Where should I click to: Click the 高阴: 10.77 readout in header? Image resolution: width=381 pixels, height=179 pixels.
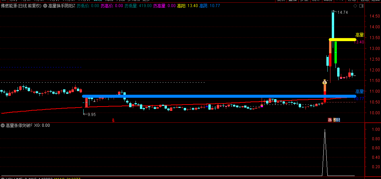coord(210,6)
